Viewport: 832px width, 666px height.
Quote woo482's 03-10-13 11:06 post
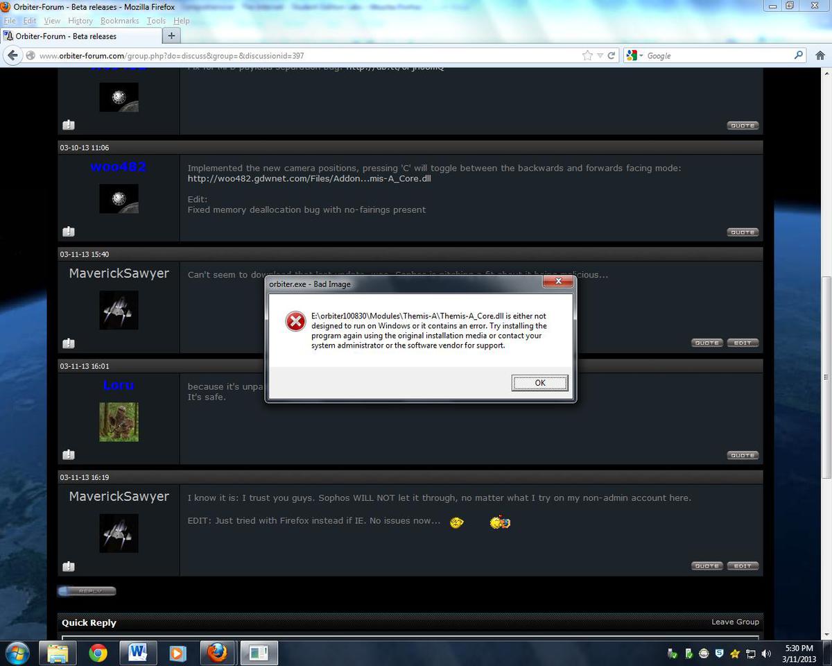pos(743,232)
